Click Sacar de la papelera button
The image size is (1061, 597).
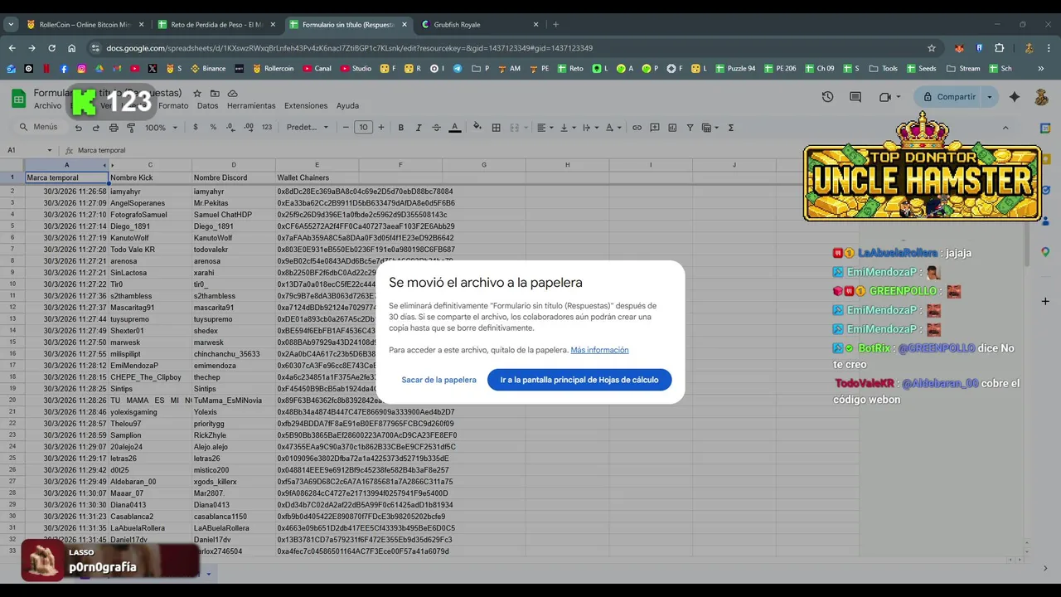438,380
